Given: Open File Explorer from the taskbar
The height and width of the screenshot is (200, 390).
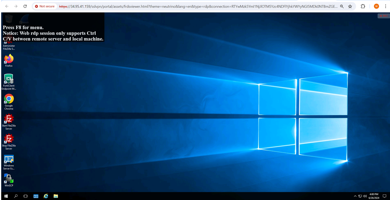Looking at the screenshot, I should (x=56, y=196).
